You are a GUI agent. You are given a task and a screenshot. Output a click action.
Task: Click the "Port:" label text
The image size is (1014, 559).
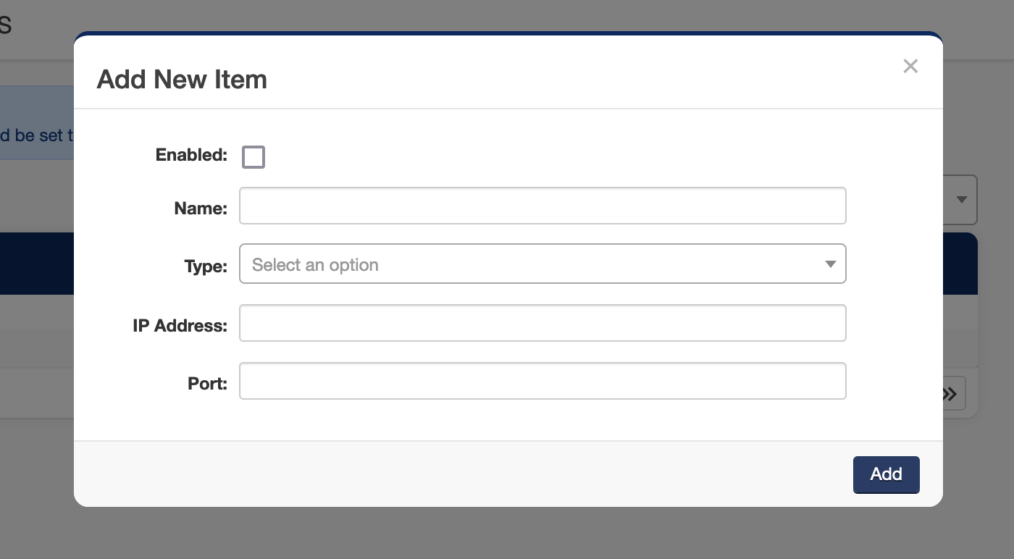[207, 384]
